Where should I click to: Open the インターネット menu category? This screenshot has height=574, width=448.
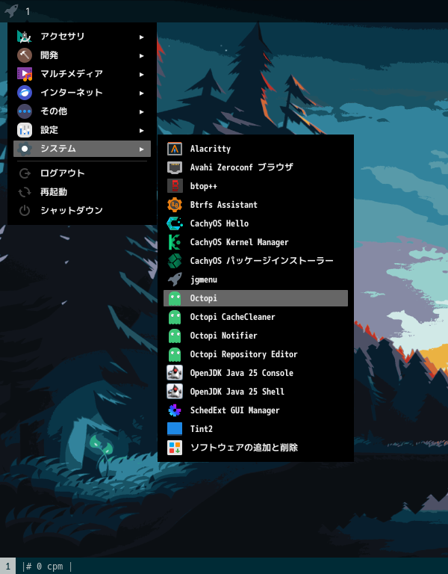(82, 93)
